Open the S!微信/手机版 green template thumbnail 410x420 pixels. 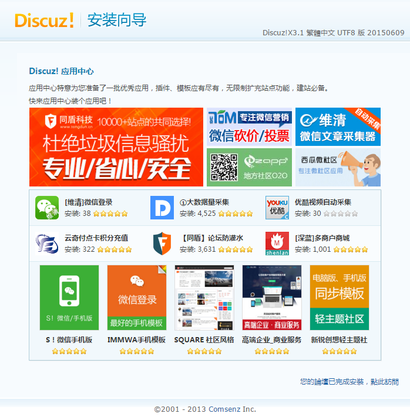(69, 298)
